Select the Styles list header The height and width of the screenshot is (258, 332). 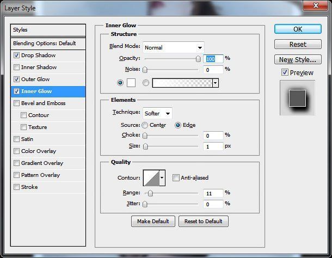tap(48, 30)
